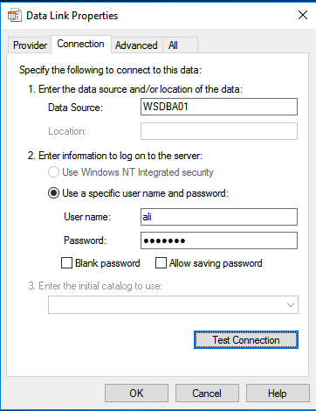Click the Data Link Properties title icon
This screenshot has width=316, height=411.
pos(15,16)
